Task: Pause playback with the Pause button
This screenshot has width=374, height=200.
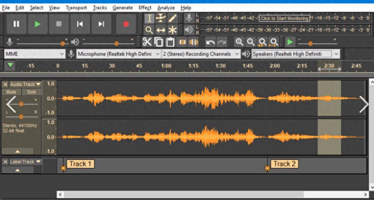Action: tap(16, 24)
